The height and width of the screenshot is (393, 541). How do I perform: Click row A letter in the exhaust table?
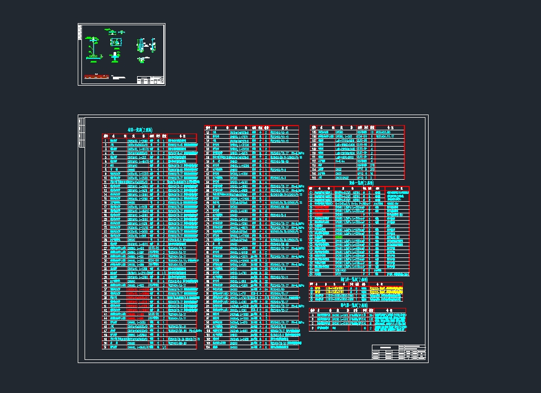click(313, 315)
